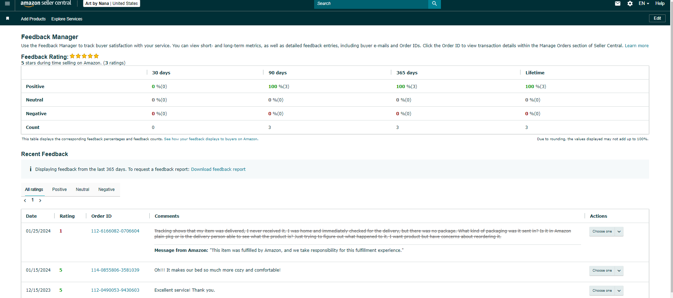This screenshot has height=298, width=673.
Task: Click the Lifetime column header
Action: (x=535, y=73)
